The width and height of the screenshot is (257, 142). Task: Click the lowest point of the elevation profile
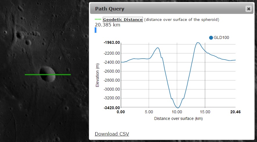click(178, 108)
